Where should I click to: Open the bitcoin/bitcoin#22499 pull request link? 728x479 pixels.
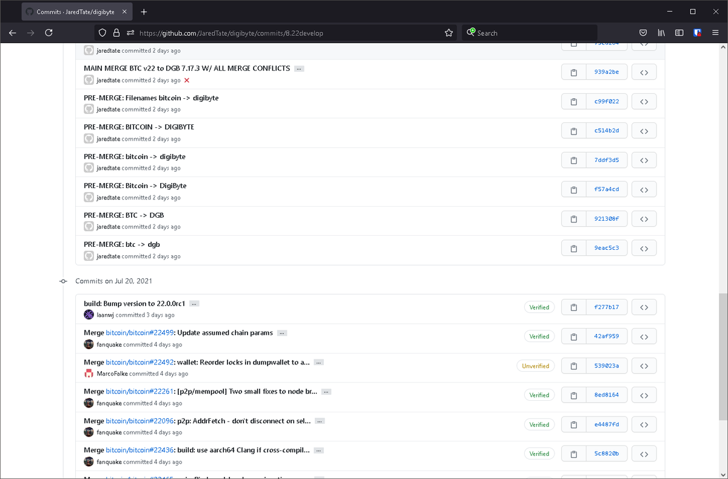click(140, 333)
